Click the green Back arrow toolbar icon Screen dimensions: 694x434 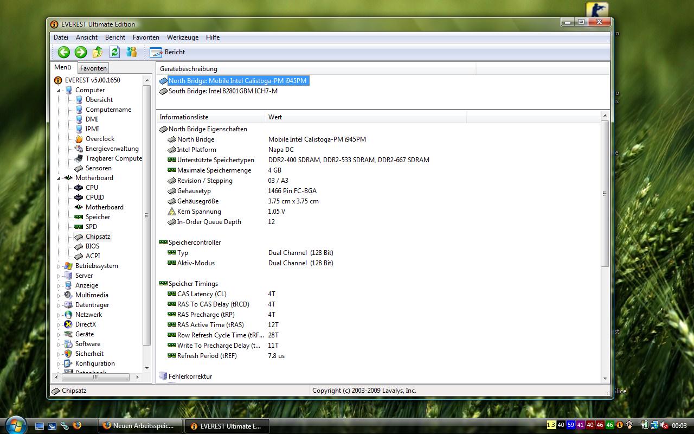64,52
